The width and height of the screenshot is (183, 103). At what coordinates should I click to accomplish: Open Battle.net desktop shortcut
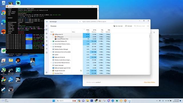[x=11, y=80]
